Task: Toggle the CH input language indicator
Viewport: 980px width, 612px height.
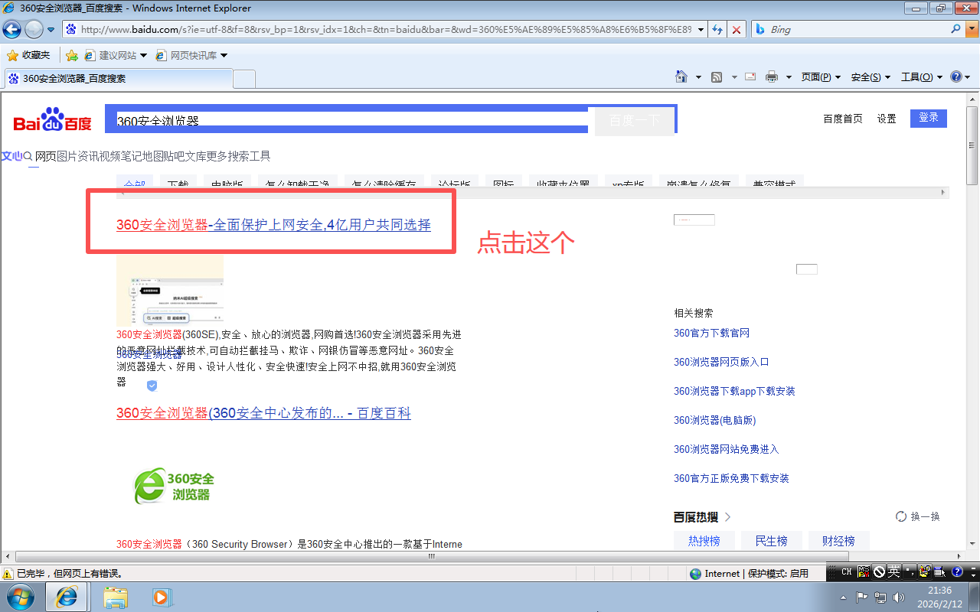Action: [848, 571]
